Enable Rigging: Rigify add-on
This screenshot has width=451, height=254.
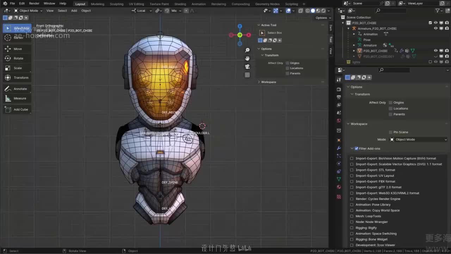[352, 228]
